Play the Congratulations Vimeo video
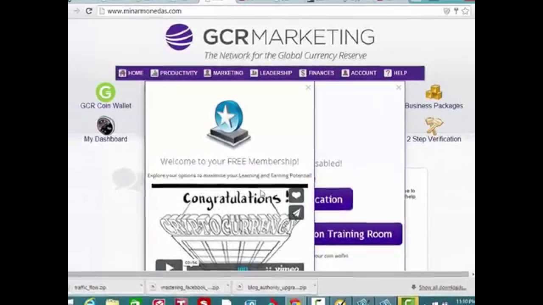Screen dimensions: 543x305 coord(169,266)
